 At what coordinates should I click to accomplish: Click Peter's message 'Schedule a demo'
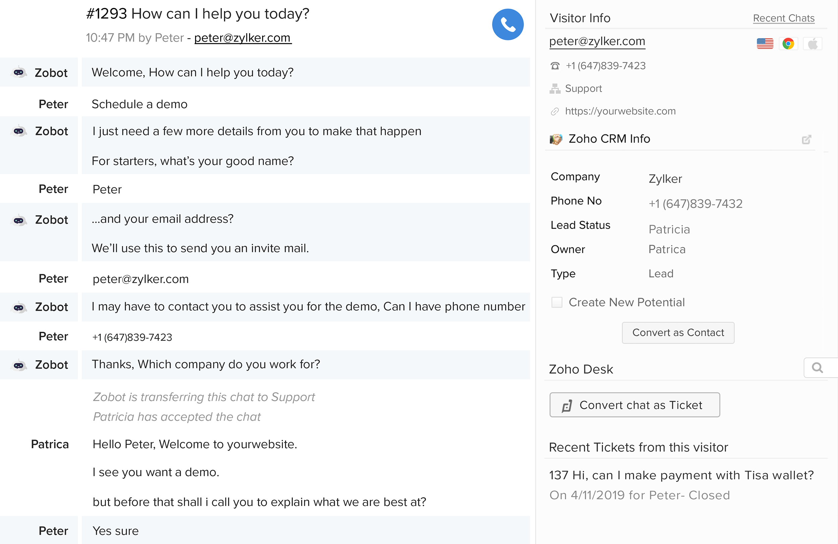coord(139,104)
